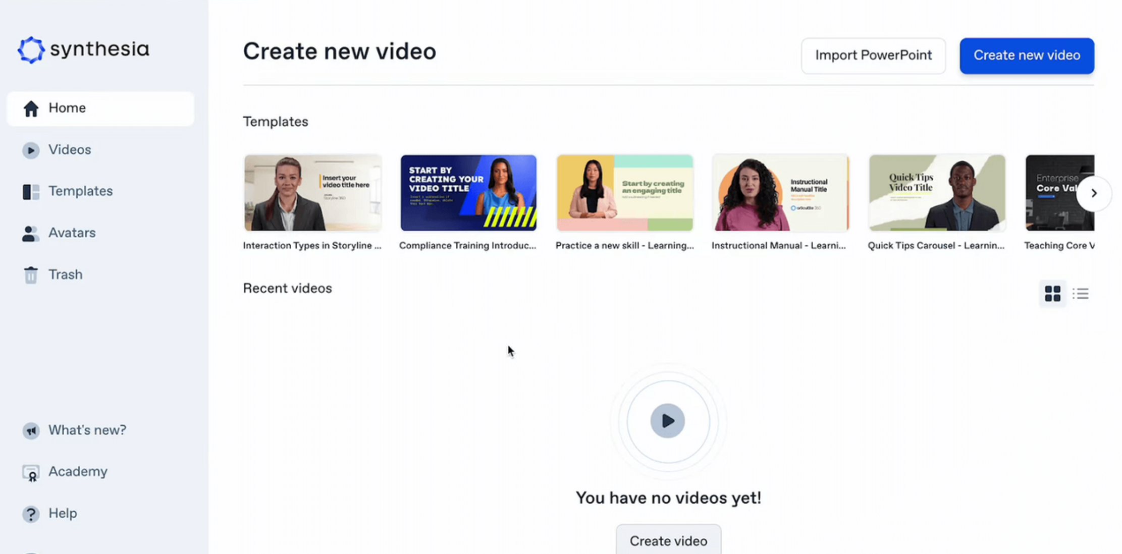Go to the Templates sidebar section
Screen dimensions: 1122x554
tap(80, 191)
